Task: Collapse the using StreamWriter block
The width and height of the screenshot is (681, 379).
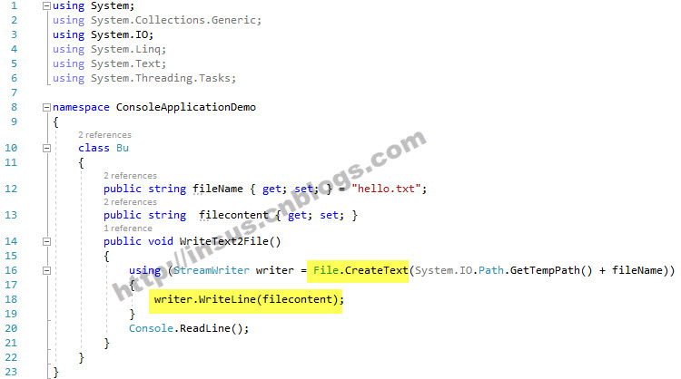Action: click(46, 270)
